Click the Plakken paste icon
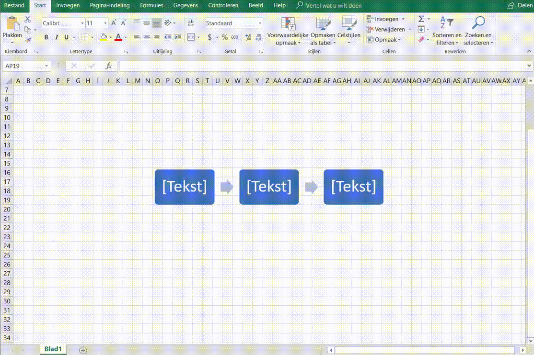 [x=12, y=23]
